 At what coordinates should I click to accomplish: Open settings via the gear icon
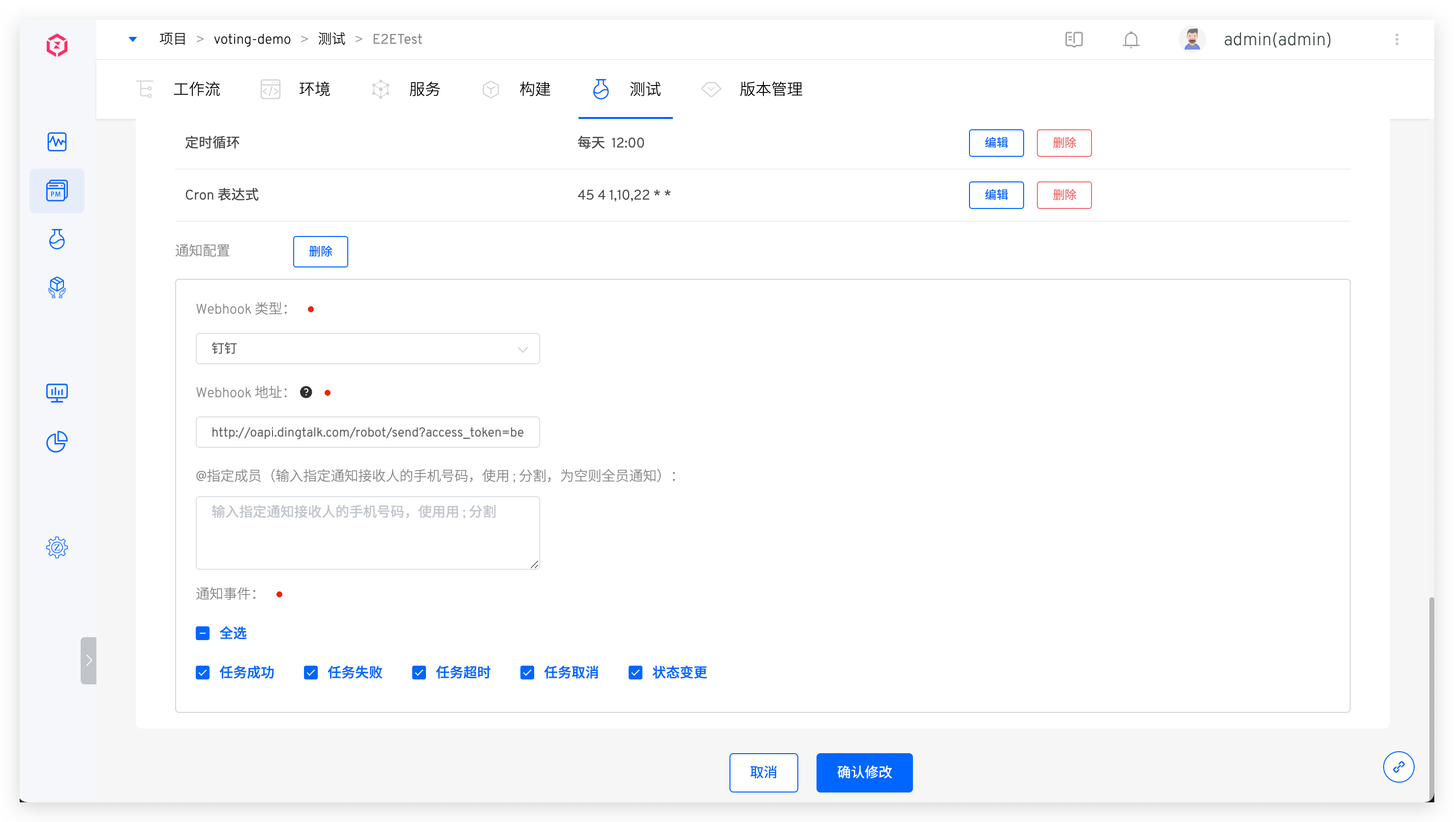pyautogui.click(x=57, y=547)
